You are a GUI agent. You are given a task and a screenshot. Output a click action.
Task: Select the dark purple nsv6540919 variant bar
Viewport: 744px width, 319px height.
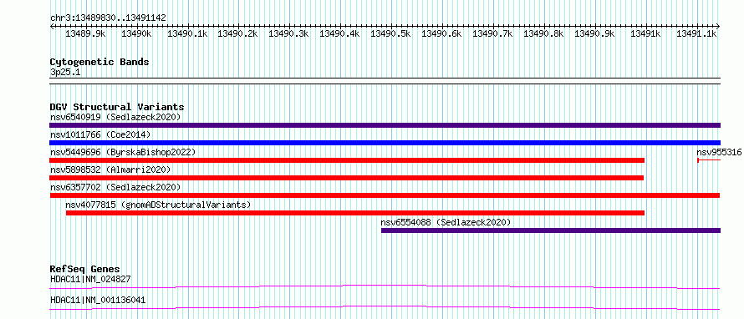tap(385, 125)
